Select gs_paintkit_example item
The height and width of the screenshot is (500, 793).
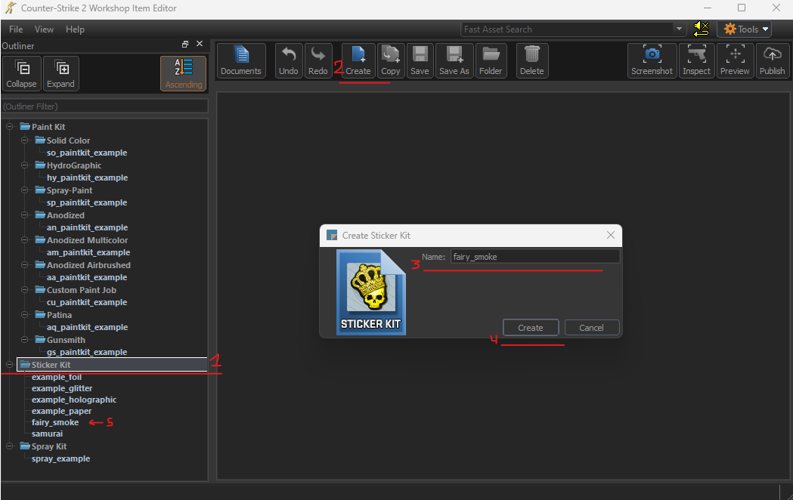[x=87, y=352]
